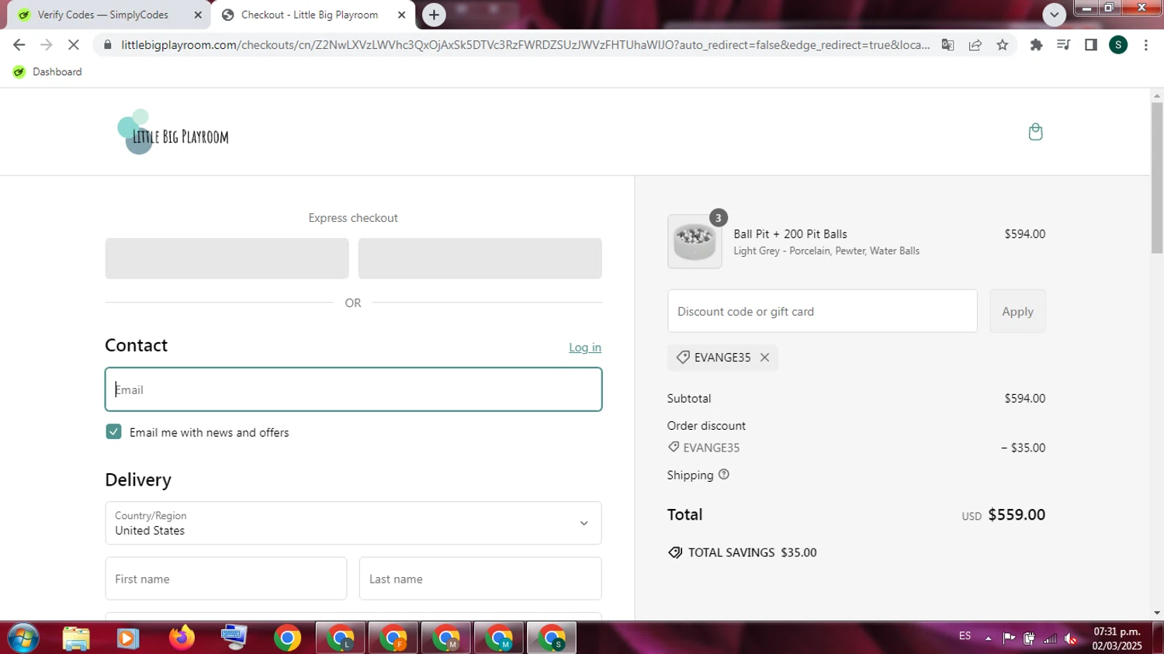Click the Log in link
The height and width of the screenshot is (654, 1164).
(x=585, y=348)
